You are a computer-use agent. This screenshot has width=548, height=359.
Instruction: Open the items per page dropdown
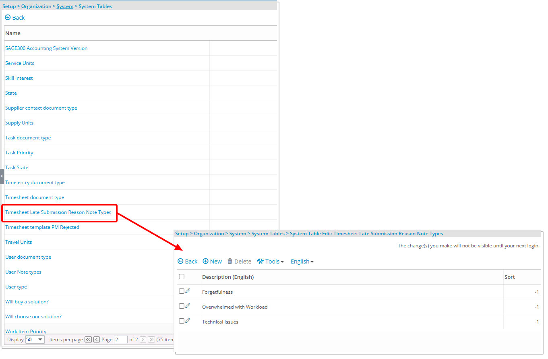(x=35, y=340)
